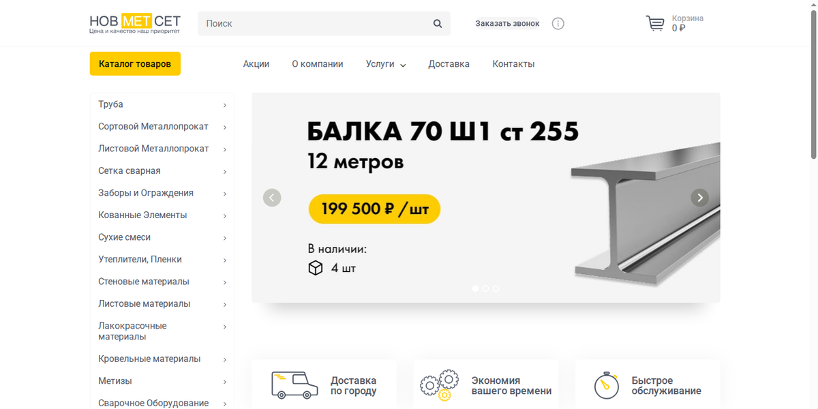Expand Лакокрасочные материалы submenu arrow
The width and height of the screenshot is (818, 409).
[225, 327]
